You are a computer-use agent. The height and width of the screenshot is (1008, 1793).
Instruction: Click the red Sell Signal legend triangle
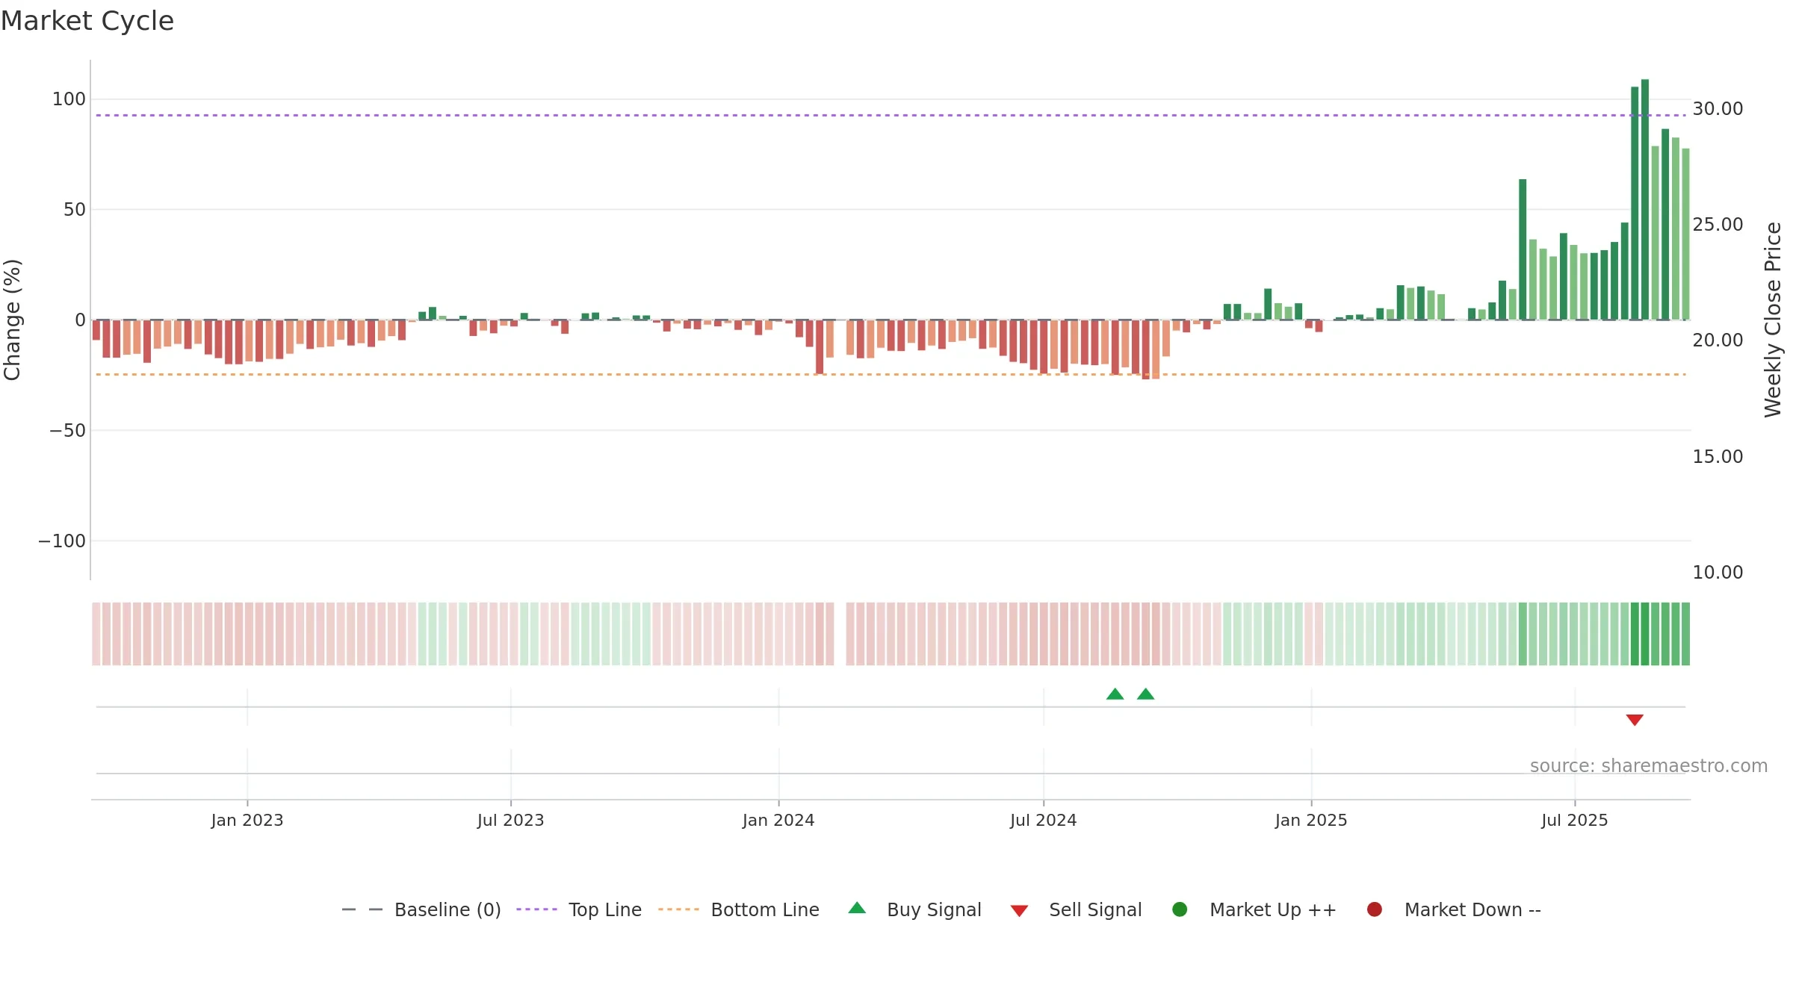click(x=1019, y=911)
